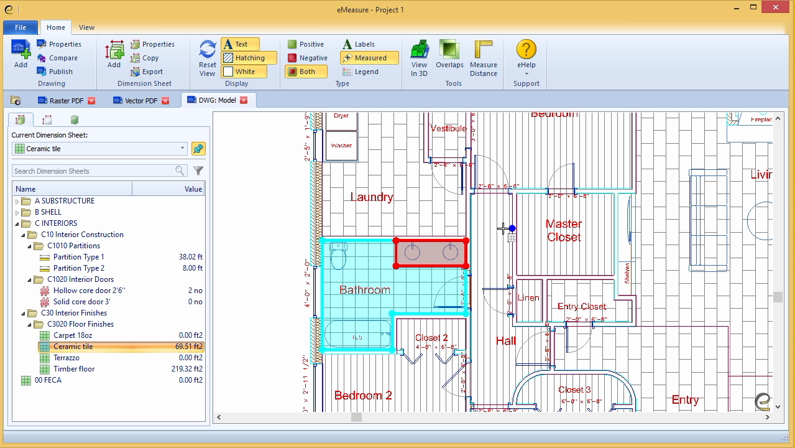Image resolution: width=795 pixels, height=448 pixels.
Task: Close the DWG: Model tab
Action: [x=244, y=100]
